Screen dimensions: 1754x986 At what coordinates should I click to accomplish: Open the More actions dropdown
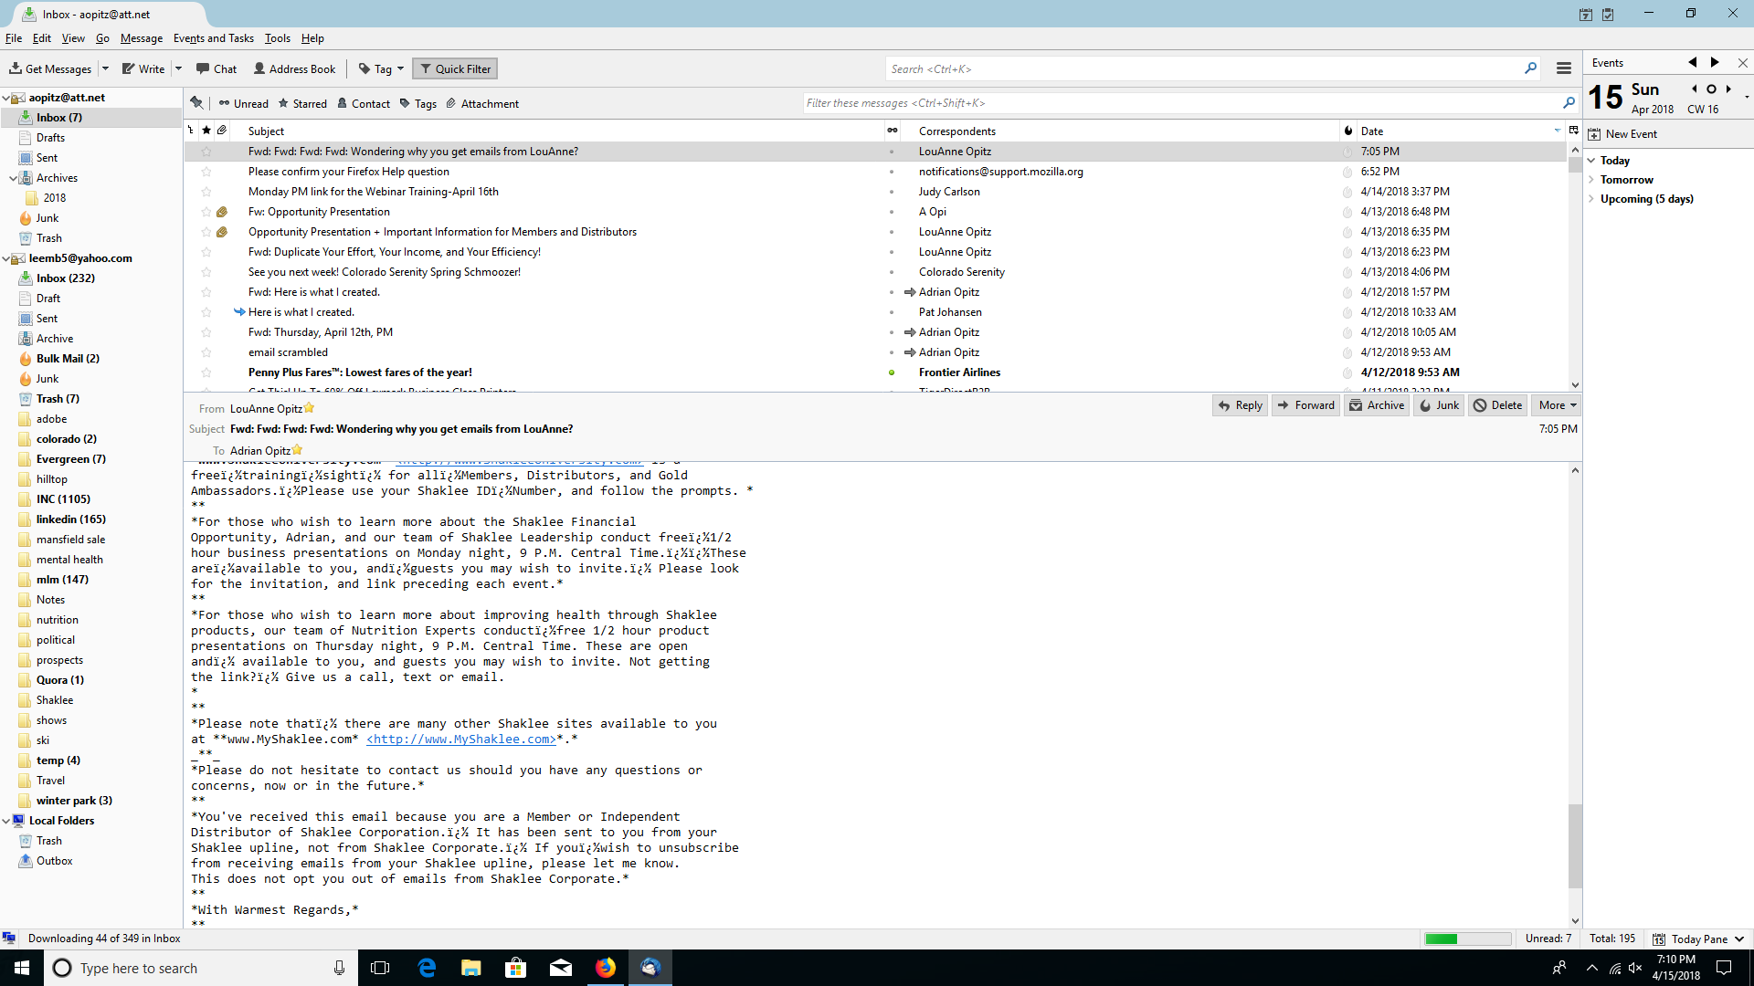[1558, 405]
